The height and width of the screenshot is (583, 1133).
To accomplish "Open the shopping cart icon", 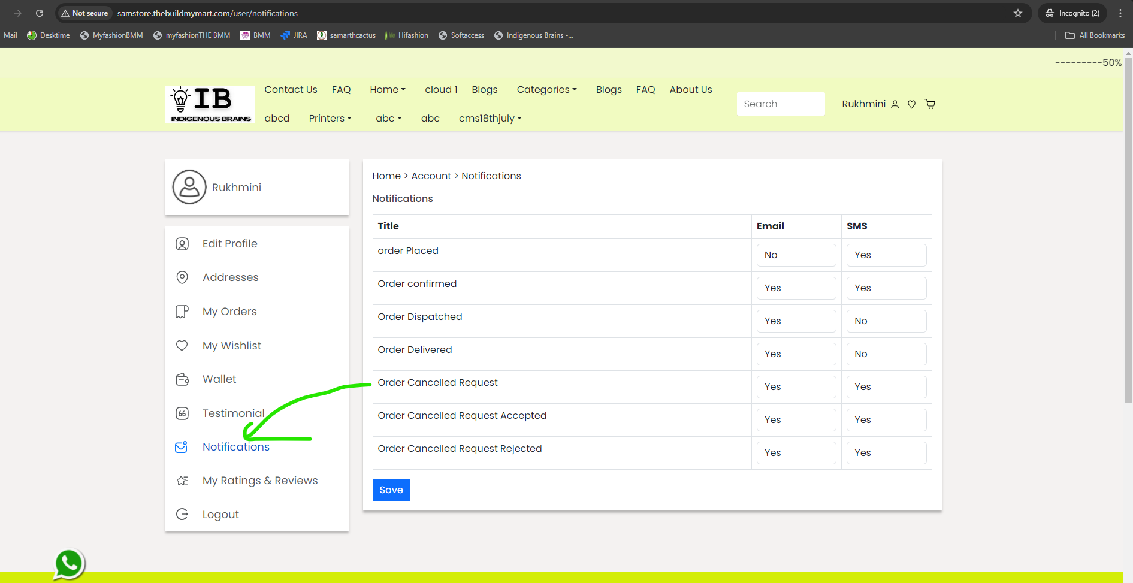I will (930, 104).
